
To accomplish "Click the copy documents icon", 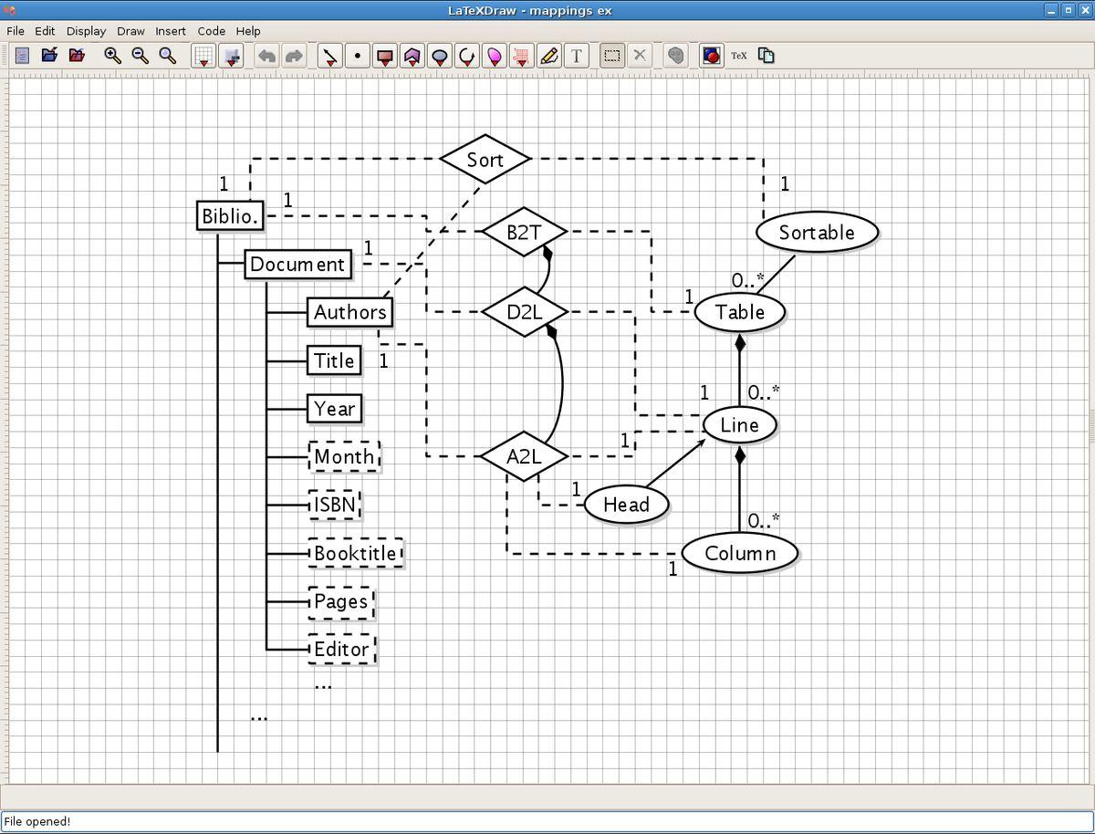I will [766, 56].
